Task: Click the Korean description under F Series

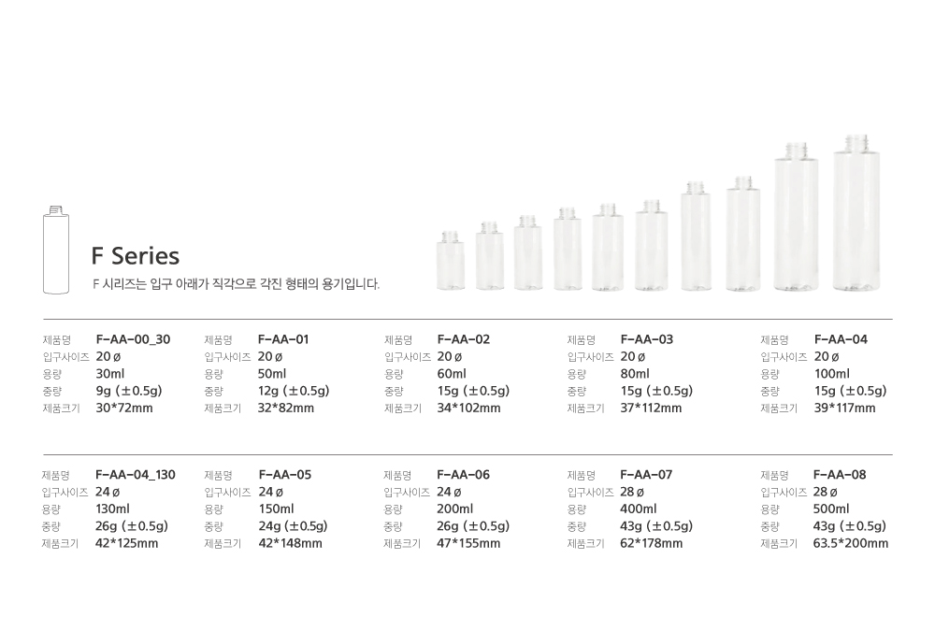Action: [236, 284]
